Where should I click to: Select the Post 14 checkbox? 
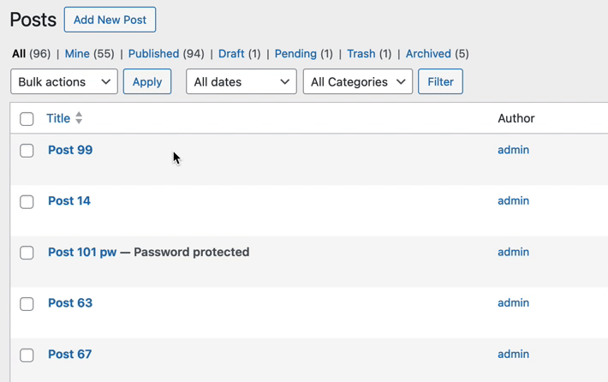pos(27,202)
